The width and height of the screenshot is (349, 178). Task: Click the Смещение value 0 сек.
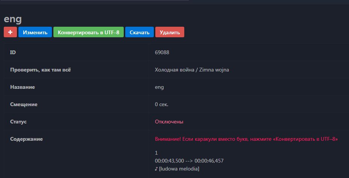click(162, 105)
